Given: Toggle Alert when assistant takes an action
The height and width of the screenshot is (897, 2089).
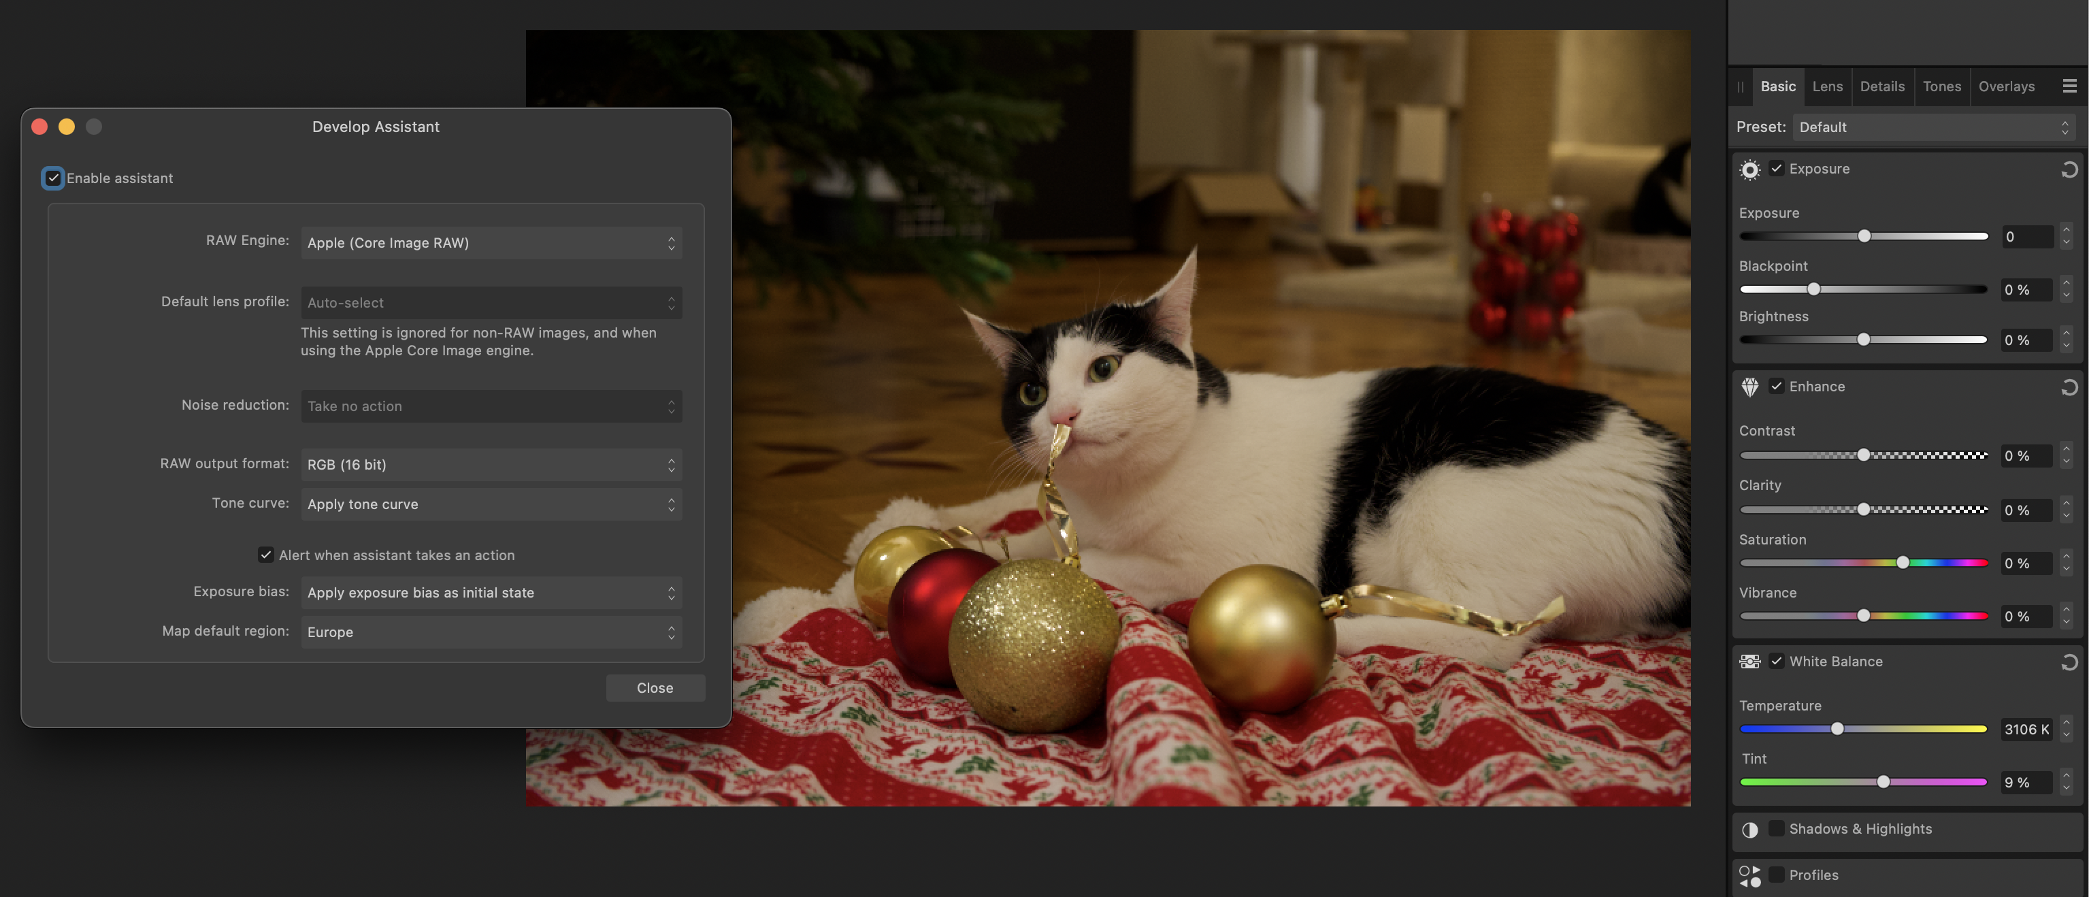Looking at the screenshot, I should click(x=265, y=555).
